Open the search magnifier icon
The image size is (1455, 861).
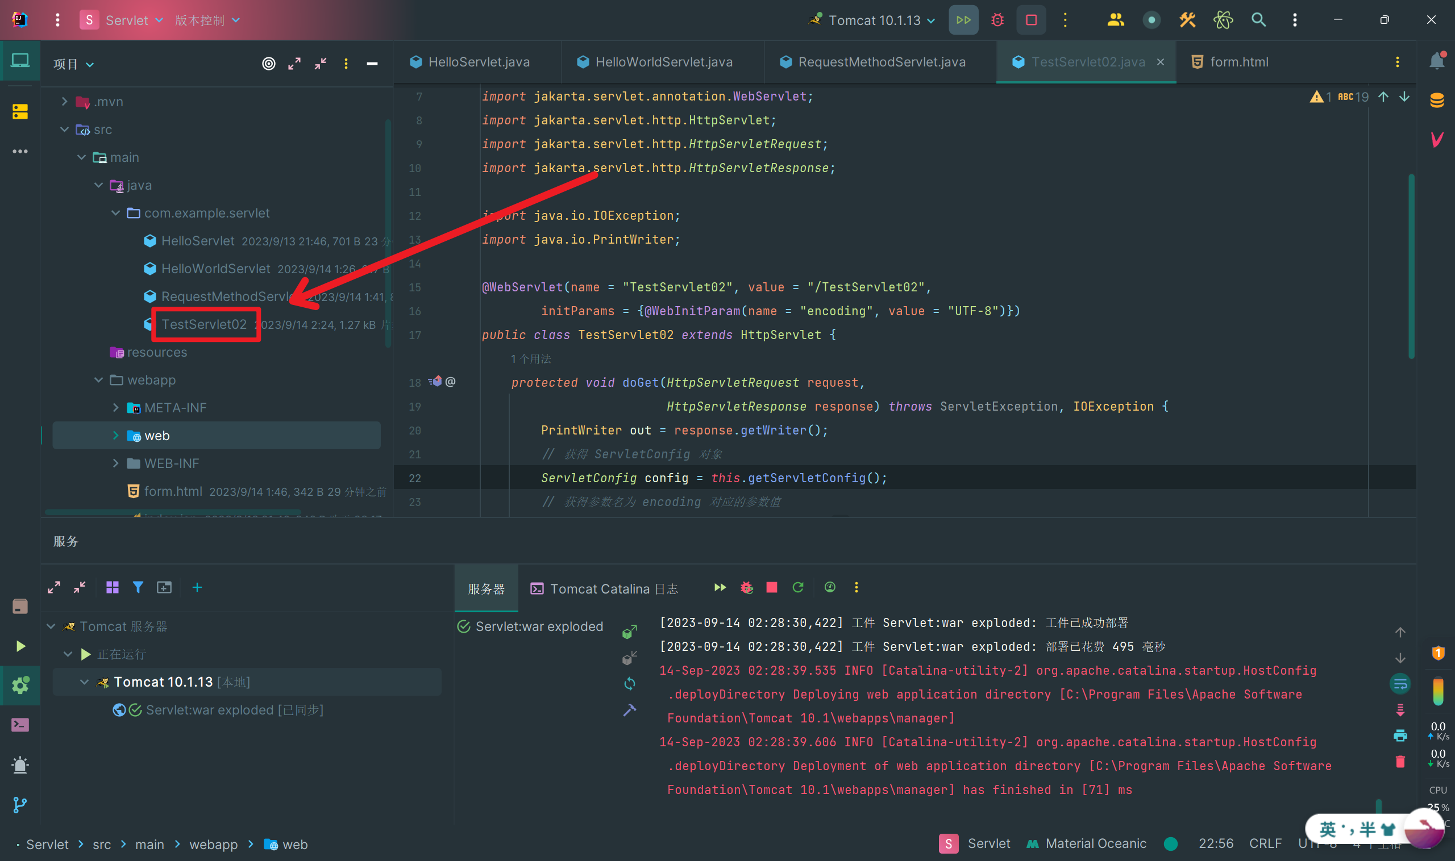tap(1258, 20)
